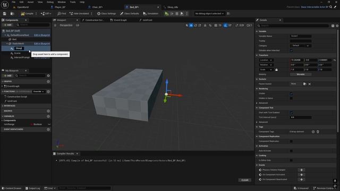Click the Browse to asset icon
The width and height of the screenshot is (340, 191).
click(x=12, y=14)
